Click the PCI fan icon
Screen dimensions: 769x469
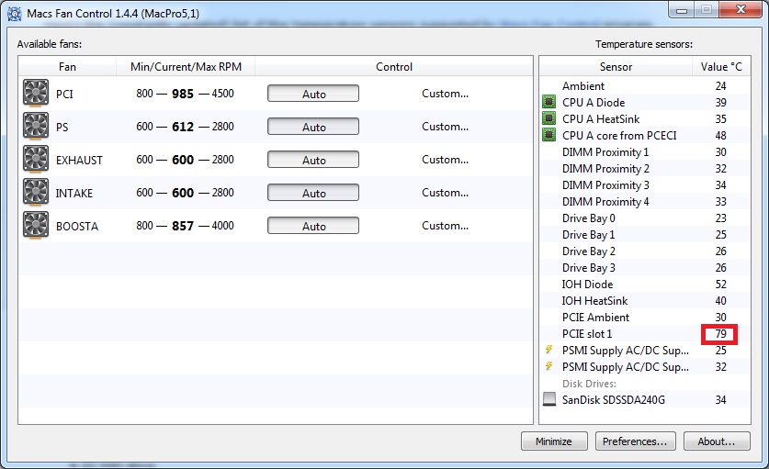coord(36,94)
